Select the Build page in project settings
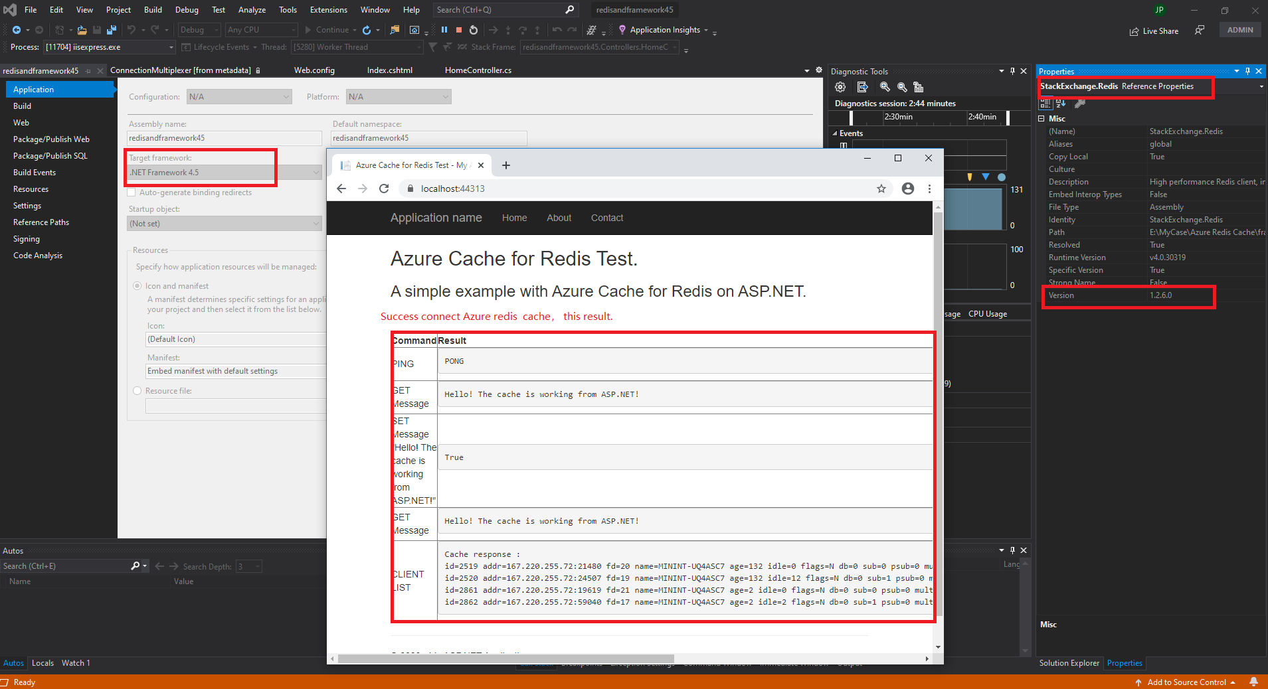Viewport: 1268px width, 689px height. pyautogui.click(x=23, y=106)
